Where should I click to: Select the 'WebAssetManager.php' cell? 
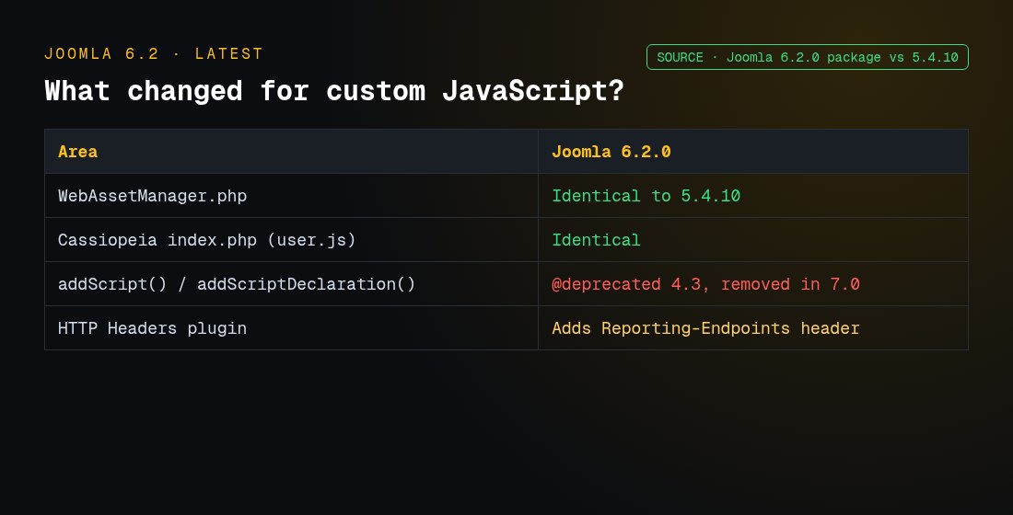pos(291,196)
